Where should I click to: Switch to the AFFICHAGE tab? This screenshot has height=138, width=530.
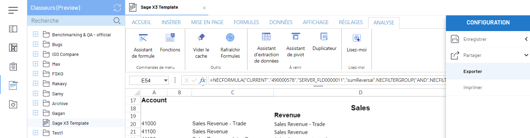[316, 22]
